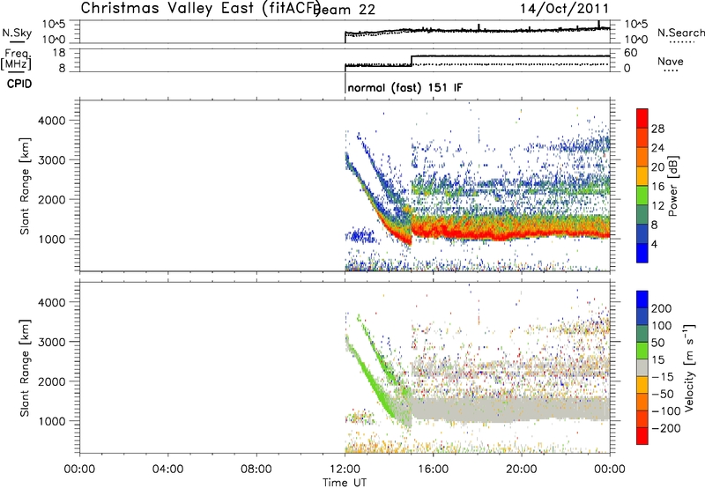705x488 pixels.
Task: Click the 'N.Sky' legend label
Action: coord(17,33)
